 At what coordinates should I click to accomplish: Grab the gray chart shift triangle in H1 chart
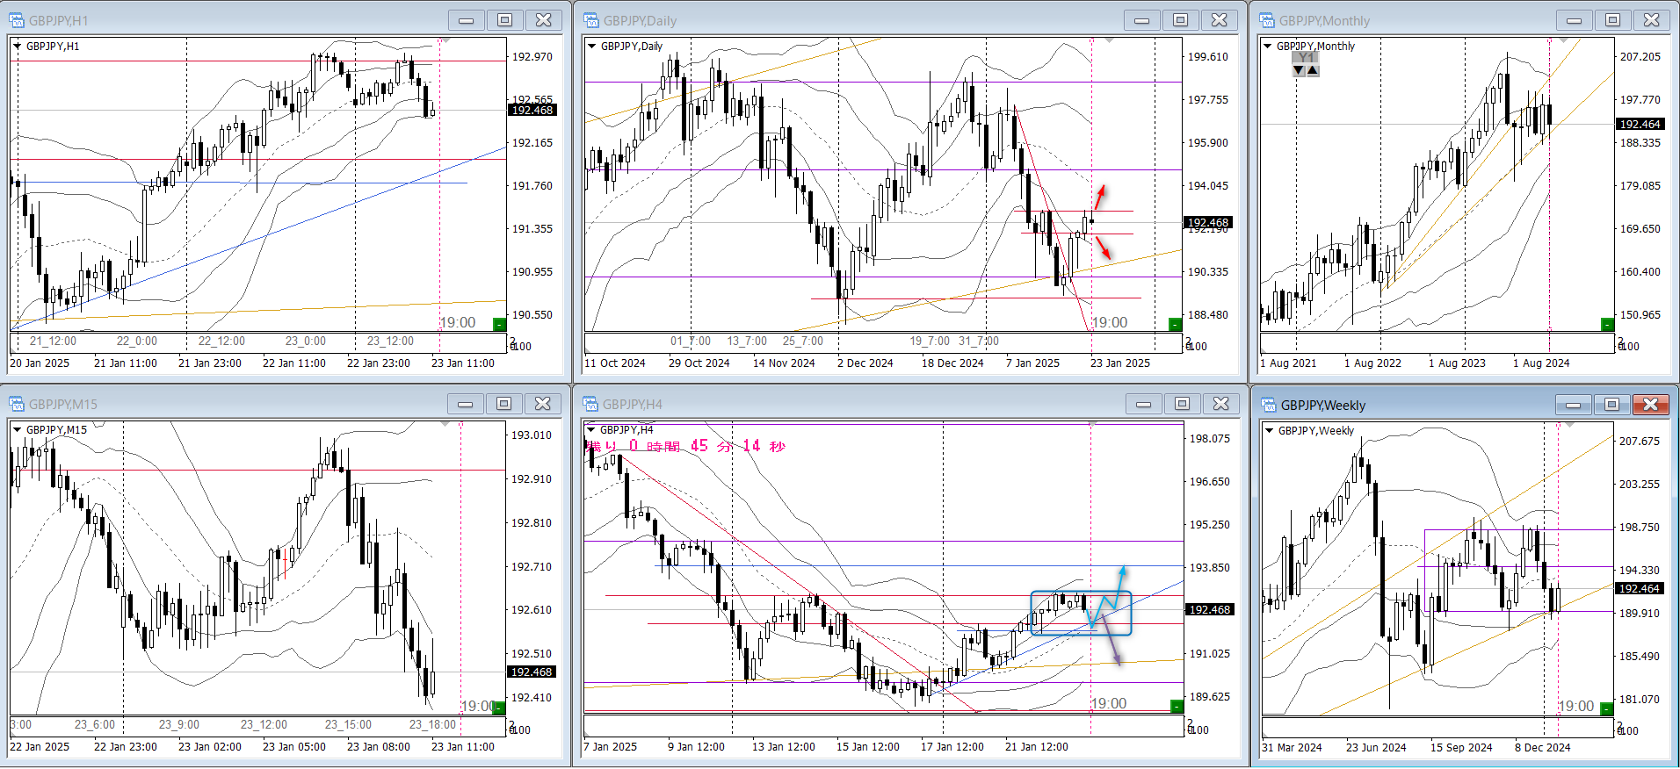(x=445, y=40)
